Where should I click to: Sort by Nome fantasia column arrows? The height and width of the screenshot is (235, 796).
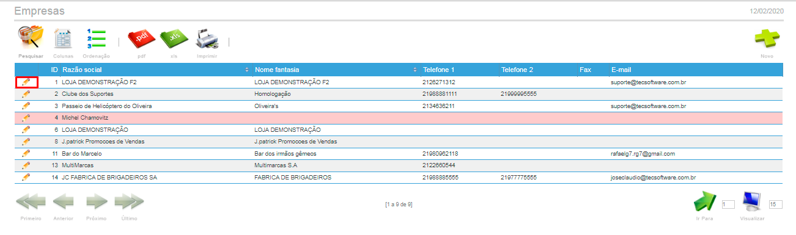pos(415,70)
